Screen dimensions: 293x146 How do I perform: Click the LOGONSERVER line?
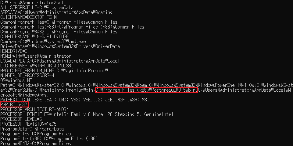(x=36, y=66)
